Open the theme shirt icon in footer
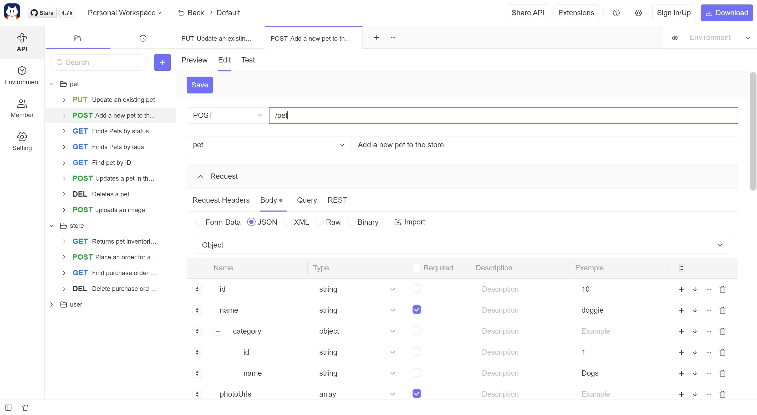 coord(25,407)
